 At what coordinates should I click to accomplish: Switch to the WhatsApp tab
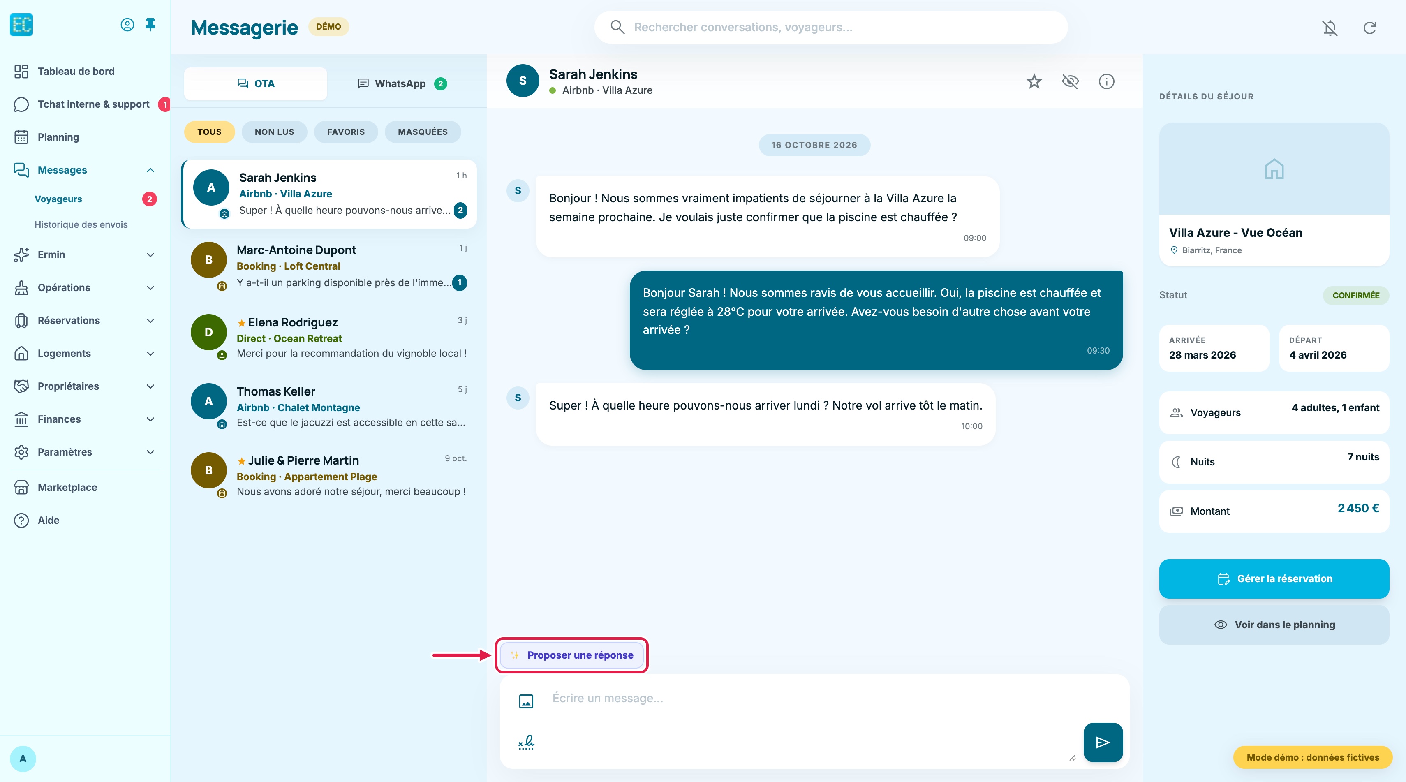click(402, 83)
